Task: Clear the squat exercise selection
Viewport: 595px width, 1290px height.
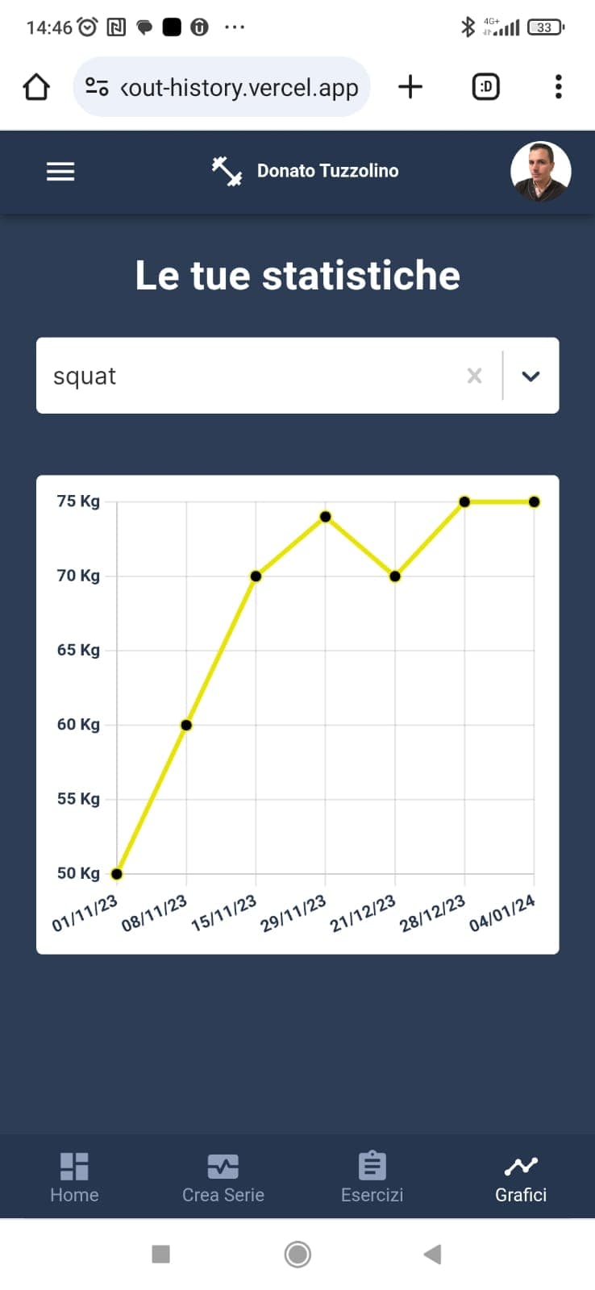Action: pyautogui.click(x=474, y=376)
